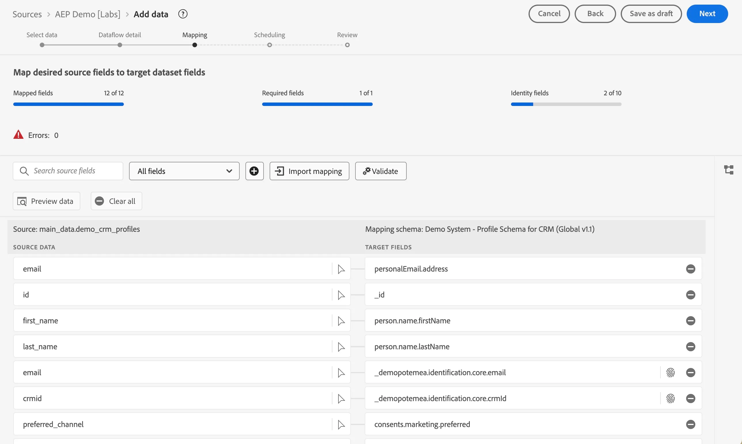Remove the identification.core.crmId mapping

pos(690,399)
